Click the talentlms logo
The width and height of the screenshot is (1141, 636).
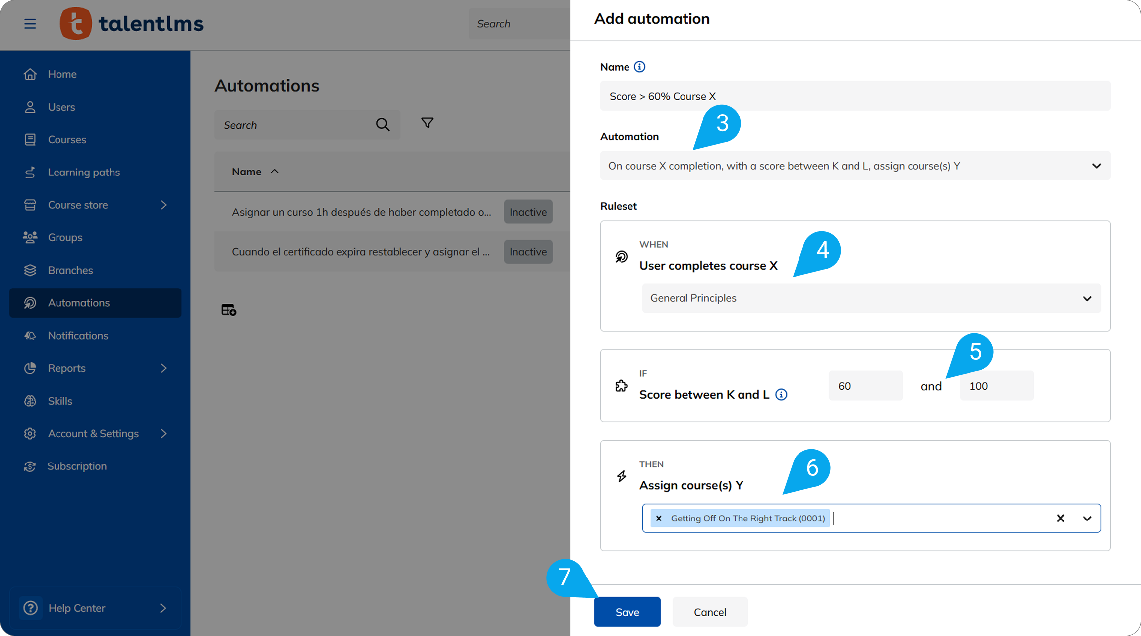(x=131, y=24)
